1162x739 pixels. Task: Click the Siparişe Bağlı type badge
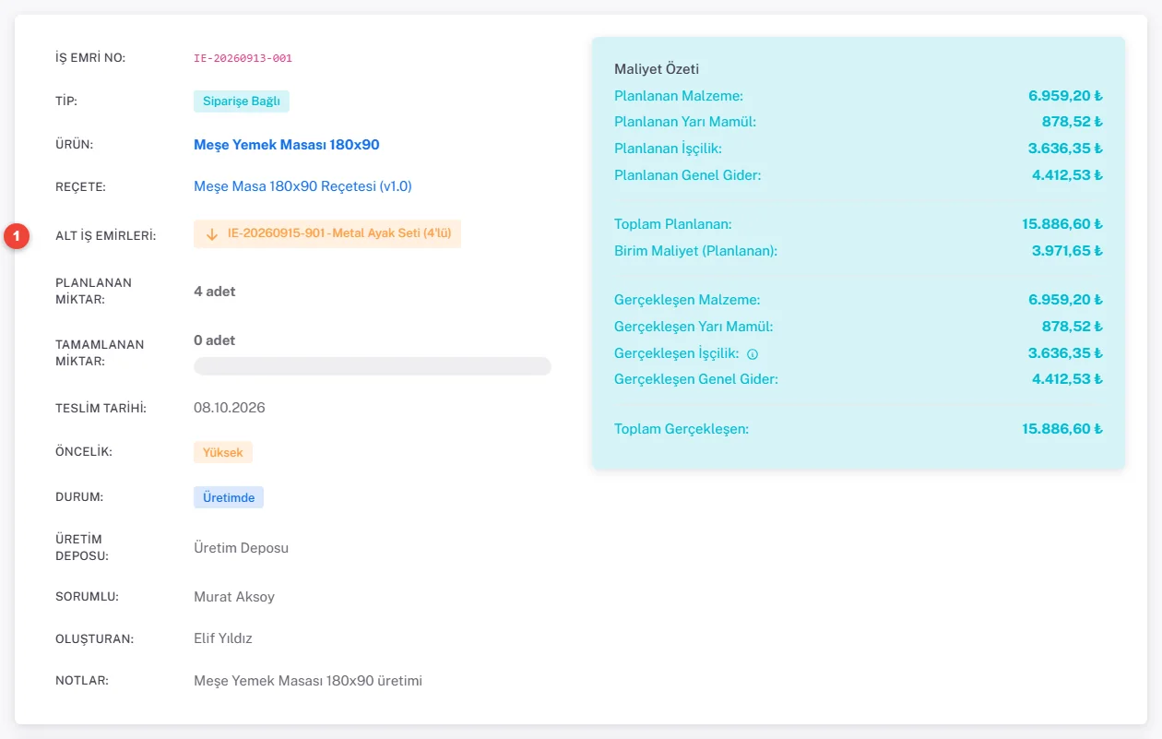click(242, 101)
